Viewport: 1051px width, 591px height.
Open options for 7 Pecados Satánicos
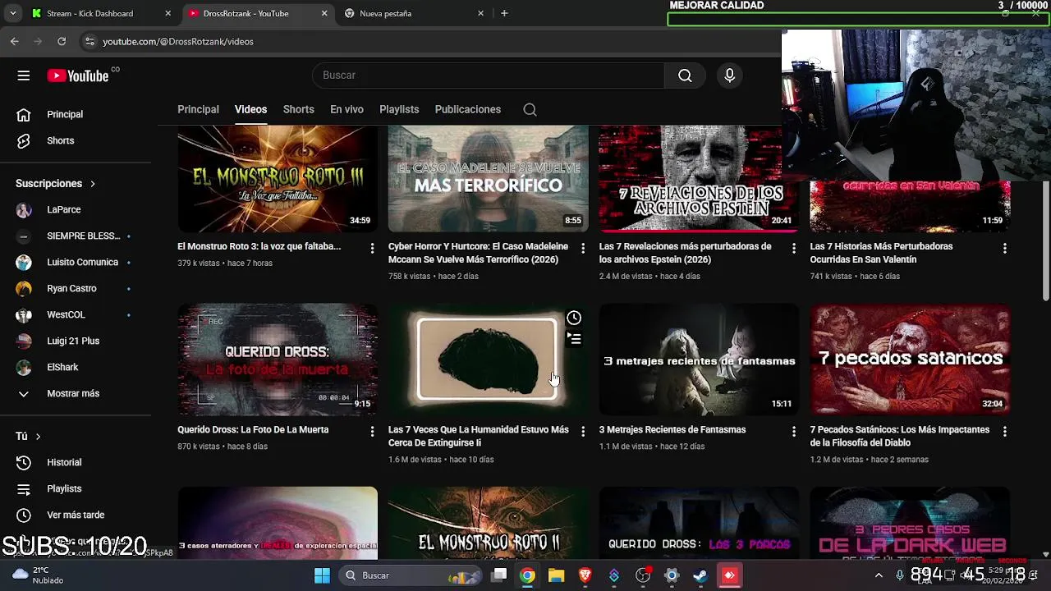coord(1004,431)
